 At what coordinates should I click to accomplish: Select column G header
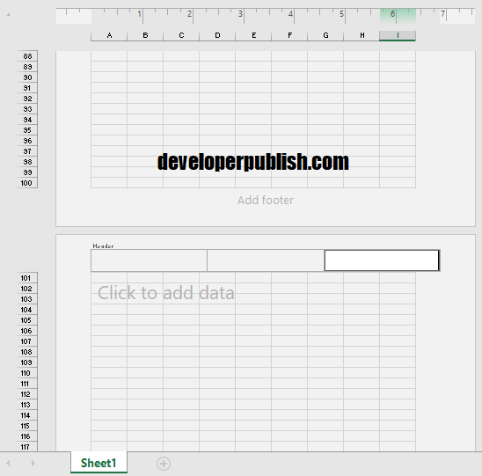[x=325, y=35]
